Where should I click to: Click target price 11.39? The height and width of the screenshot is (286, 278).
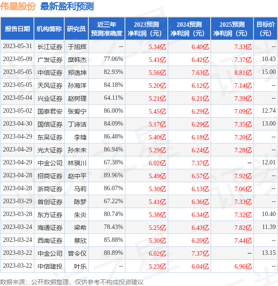click(x=269, y=227)
